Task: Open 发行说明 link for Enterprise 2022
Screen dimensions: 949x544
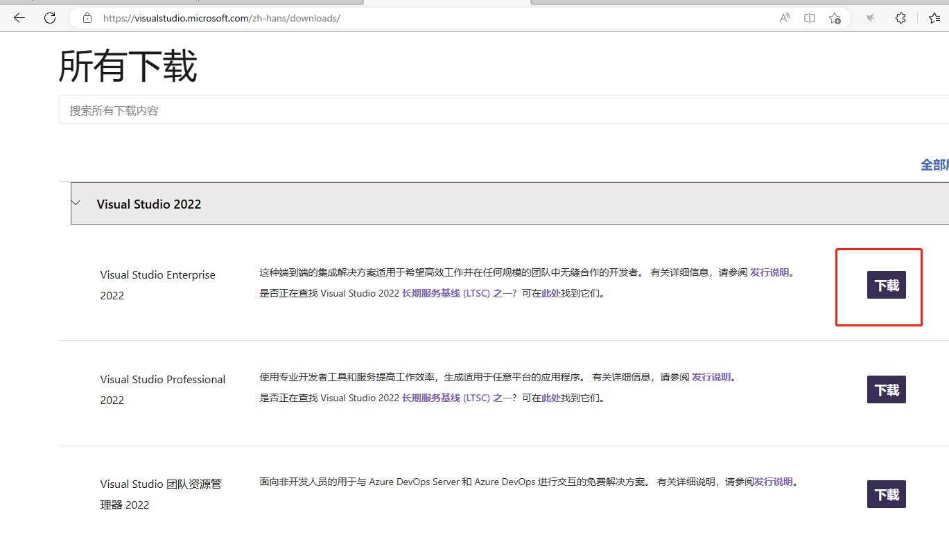Action: pos(769,272)
